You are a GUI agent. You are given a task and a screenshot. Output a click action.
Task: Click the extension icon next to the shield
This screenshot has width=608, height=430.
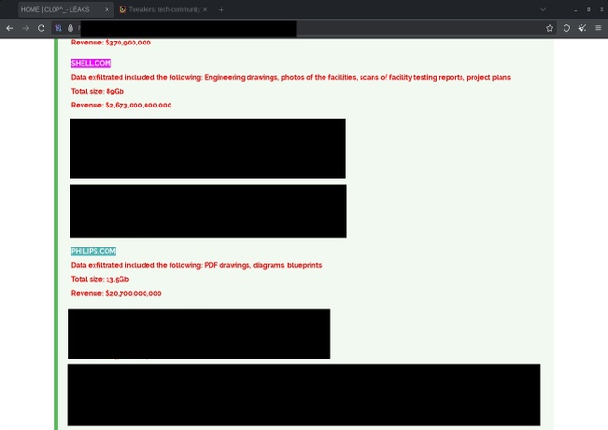[582, 28]
